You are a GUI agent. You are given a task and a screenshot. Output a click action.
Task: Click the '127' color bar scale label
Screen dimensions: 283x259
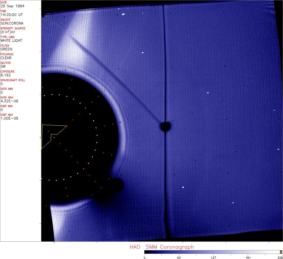coord(213,257)
